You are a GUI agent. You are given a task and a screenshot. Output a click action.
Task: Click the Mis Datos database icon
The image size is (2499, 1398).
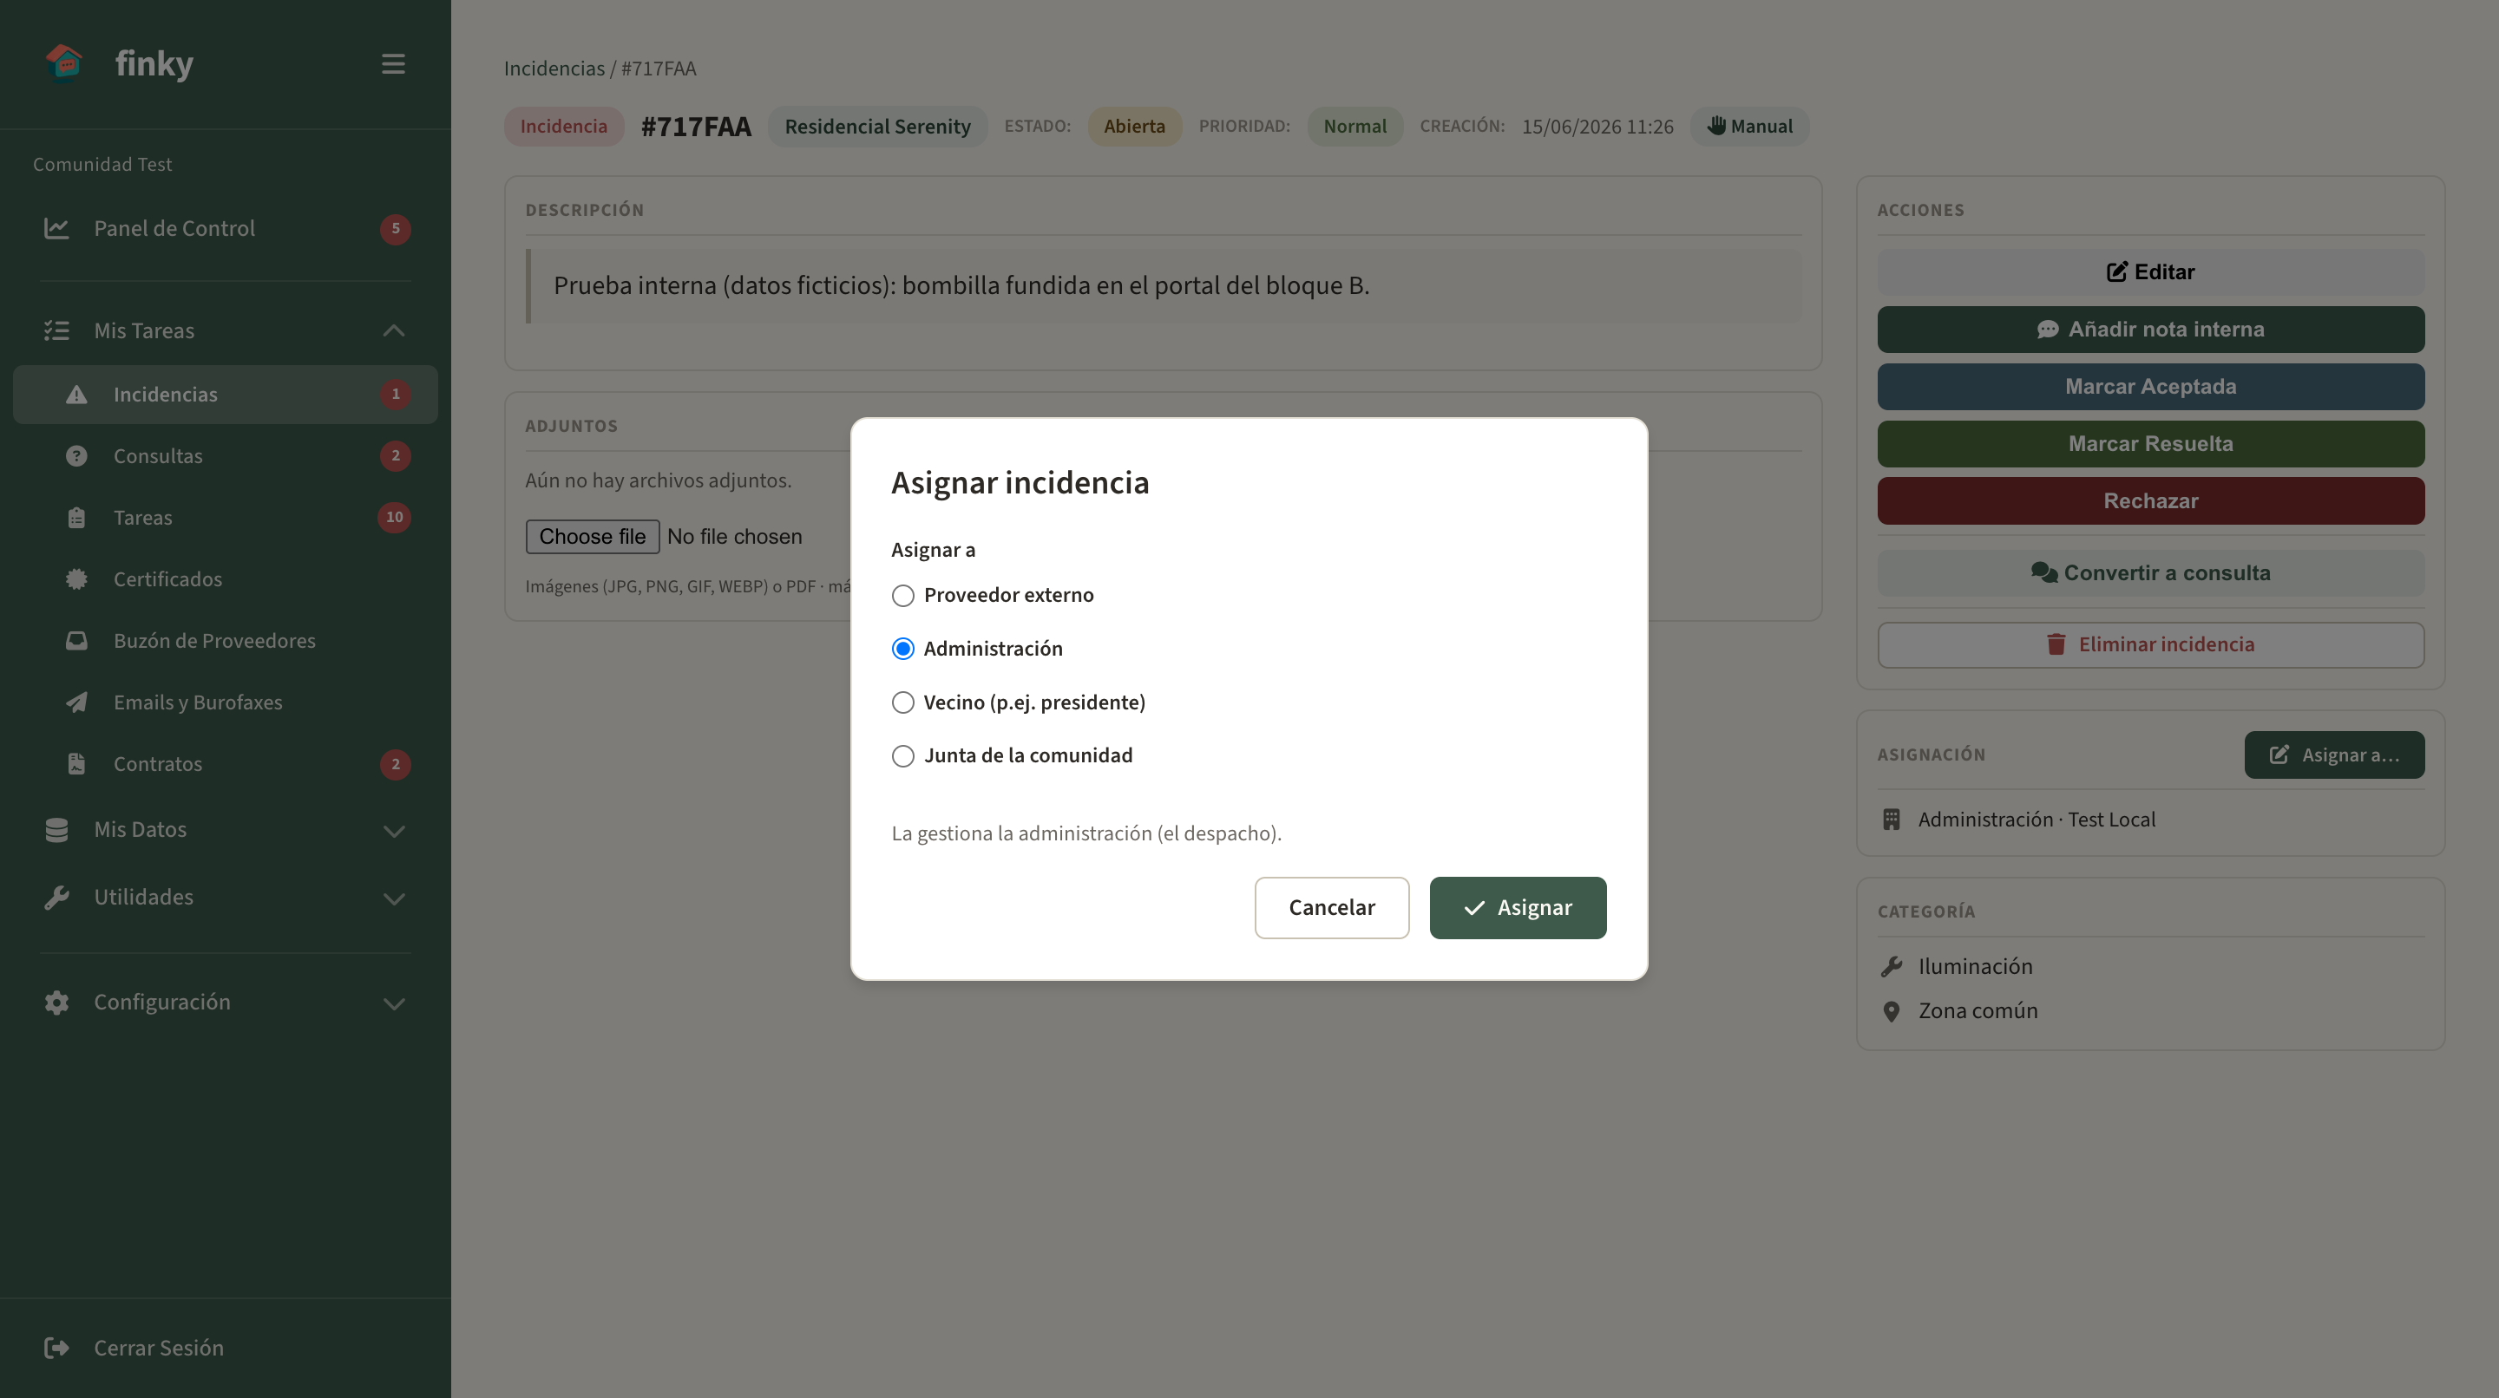pos(56,830)
